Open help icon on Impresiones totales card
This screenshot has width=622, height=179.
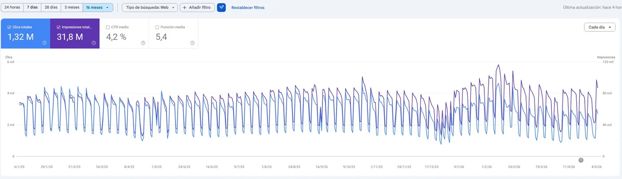[x=94, y=43]
